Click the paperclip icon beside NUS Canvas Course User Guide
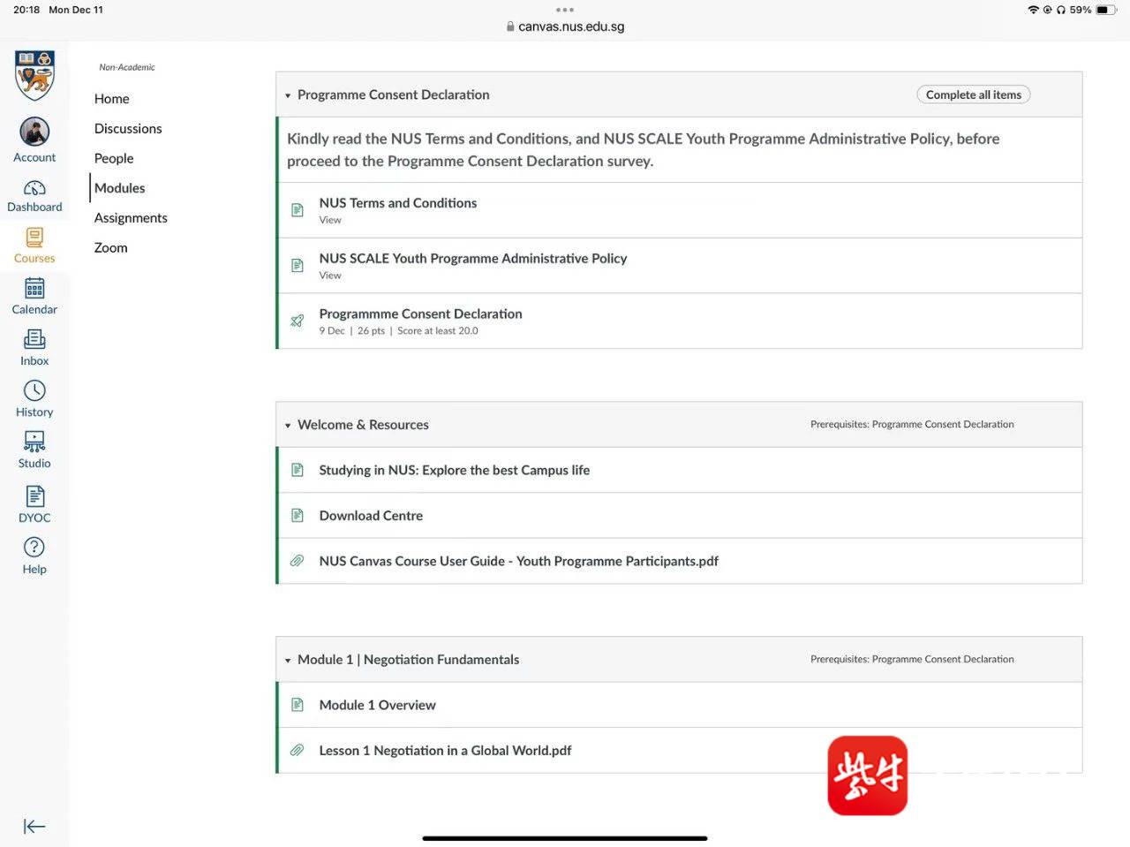1130x847 pixels. pos(298,561)
